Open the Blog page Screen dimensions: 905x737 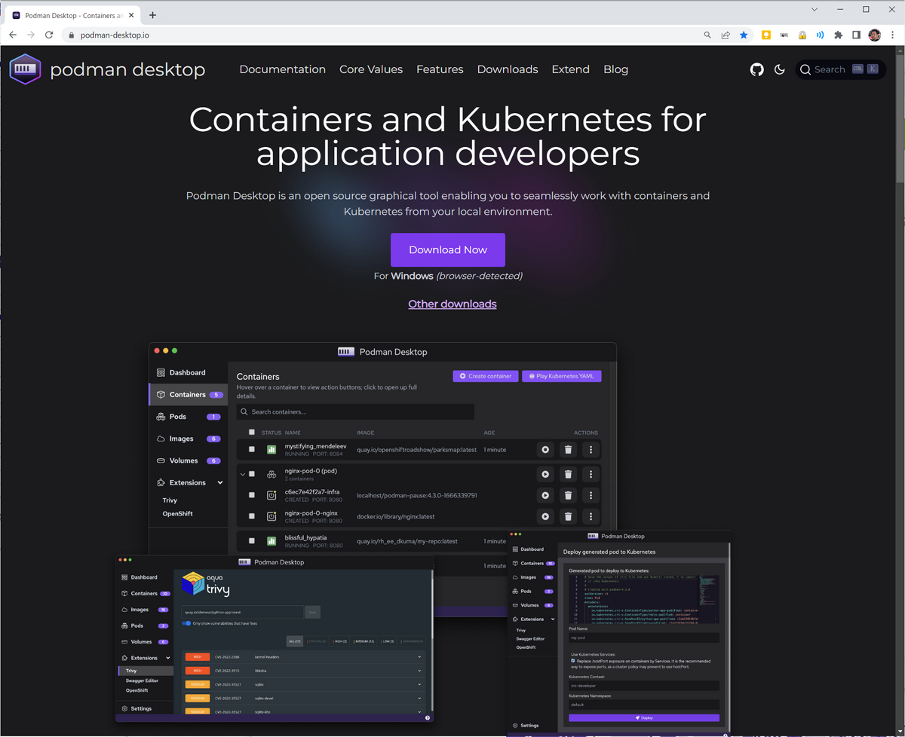pyautogui.click(x=615, y=69)
